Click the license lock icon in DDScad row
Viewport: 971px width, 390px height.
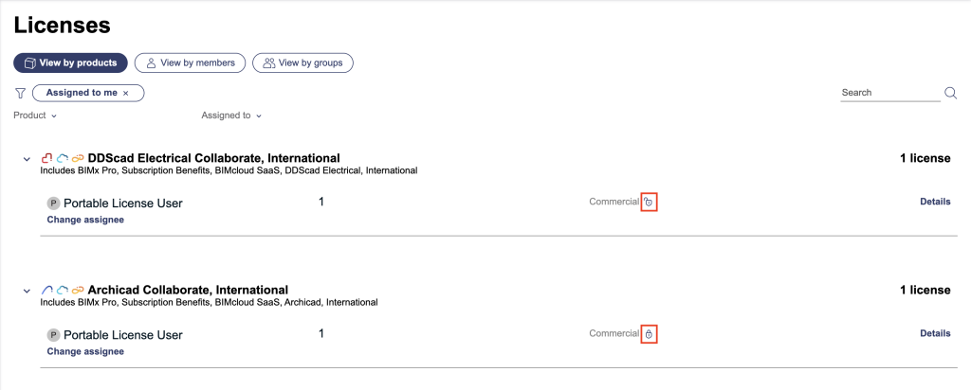649,203
